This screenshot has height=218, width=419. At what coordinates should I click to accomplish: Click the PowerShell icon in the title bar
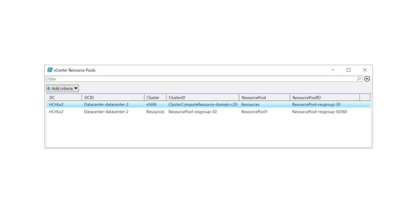click(x=50, y=70)
